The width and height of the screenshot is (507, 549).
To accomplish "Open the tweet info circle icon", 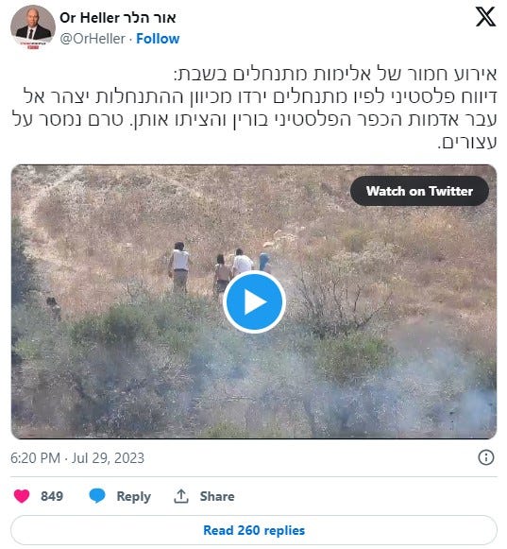I will point(485,457).
